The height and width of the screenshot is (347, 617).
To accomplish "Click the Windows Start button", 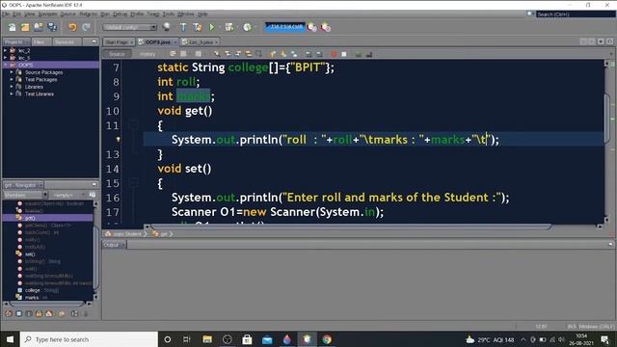I will (10, 339).
